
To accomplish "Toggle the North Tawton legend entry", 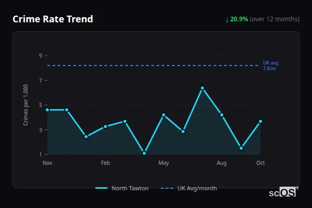I will (x=122, y=188).
